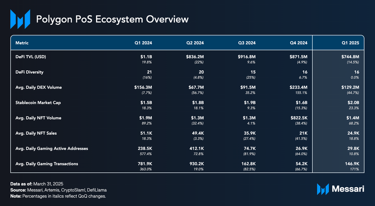
Task: Click the '$1.9M' NFT volume value
Action: tap(146, 118)
